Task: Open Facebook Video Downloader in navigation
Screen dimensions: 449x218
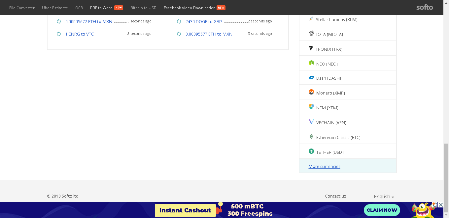Action: (x=189, y=8)
